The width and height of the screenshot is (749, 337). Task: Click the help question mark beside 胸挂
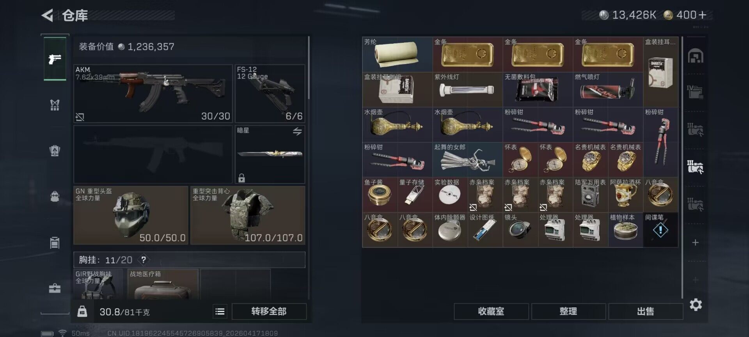(144, 260)
